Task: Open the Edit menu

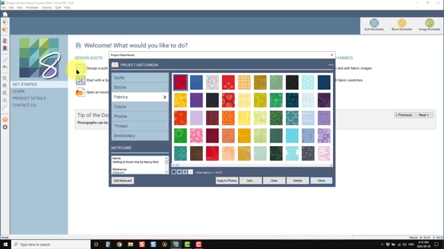Action: (11, 8)
